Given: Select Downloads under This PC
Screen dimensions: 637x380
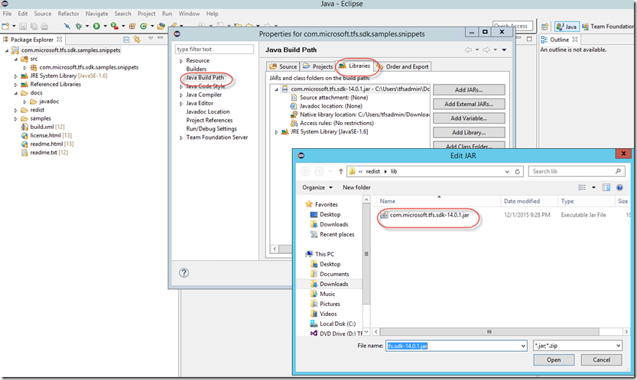Looking at the screenshot, I should point(333,284).
